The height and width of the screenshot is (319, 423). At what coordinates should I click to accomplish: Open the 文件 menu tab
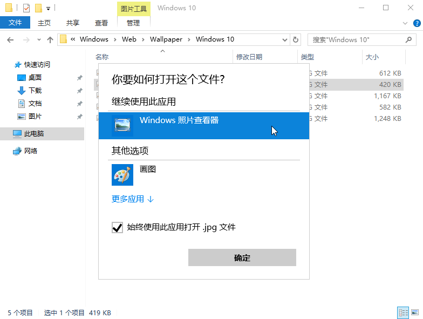(x=15, y=23)
